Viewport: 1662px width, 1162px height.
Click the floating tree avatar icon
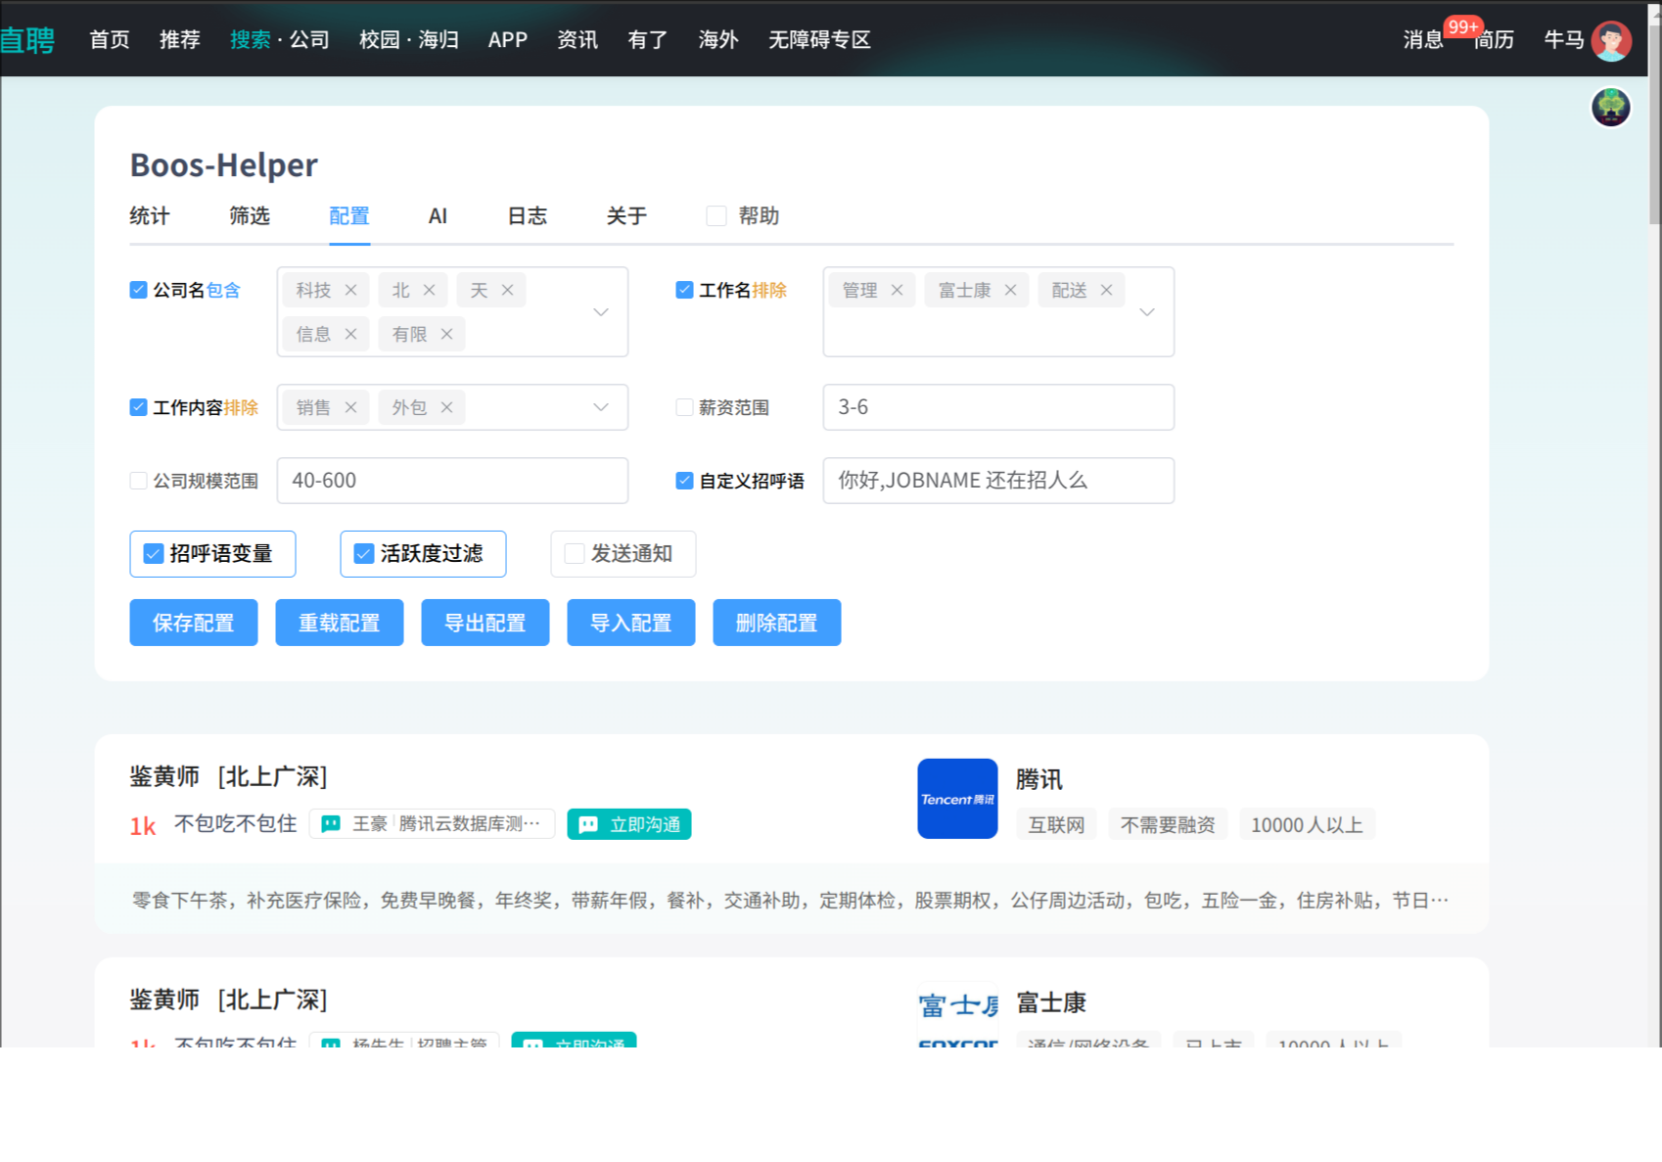(x=1610, y=107)
